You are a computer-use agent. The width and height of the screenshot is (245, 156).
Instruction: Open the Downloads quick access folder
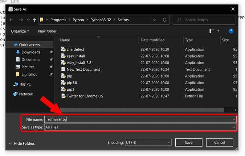pyautogui.click(x=30, y=52)
